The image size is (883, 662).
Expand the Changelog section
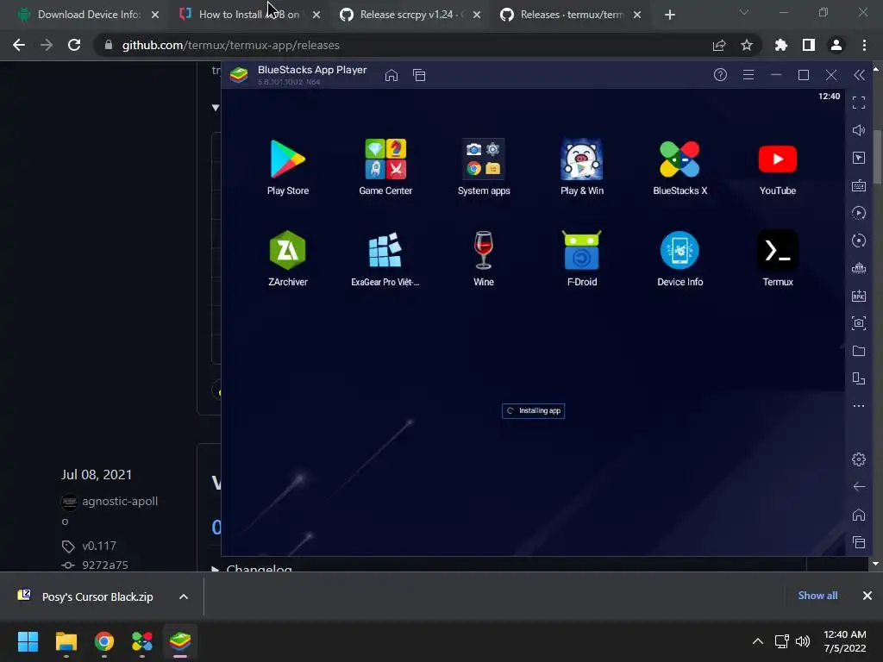click(x=253, y=569)
